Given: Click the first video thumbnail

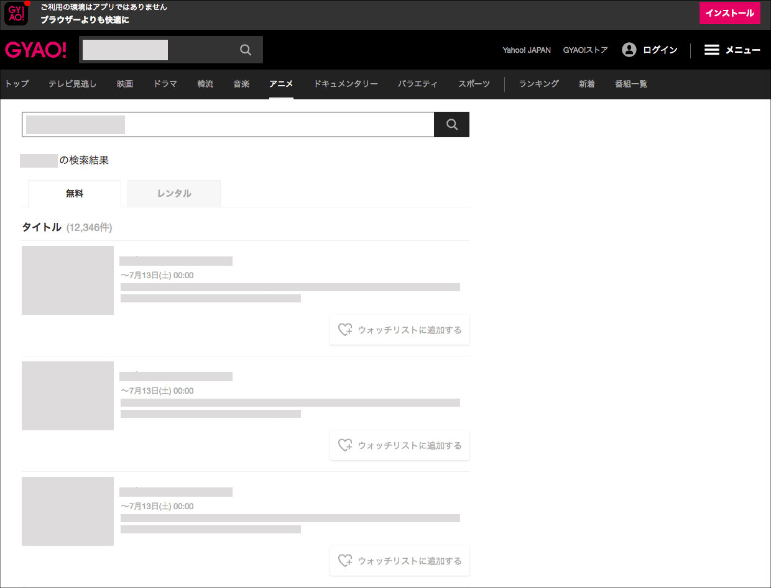Looking at the screenshot, I should pos(67,280).
